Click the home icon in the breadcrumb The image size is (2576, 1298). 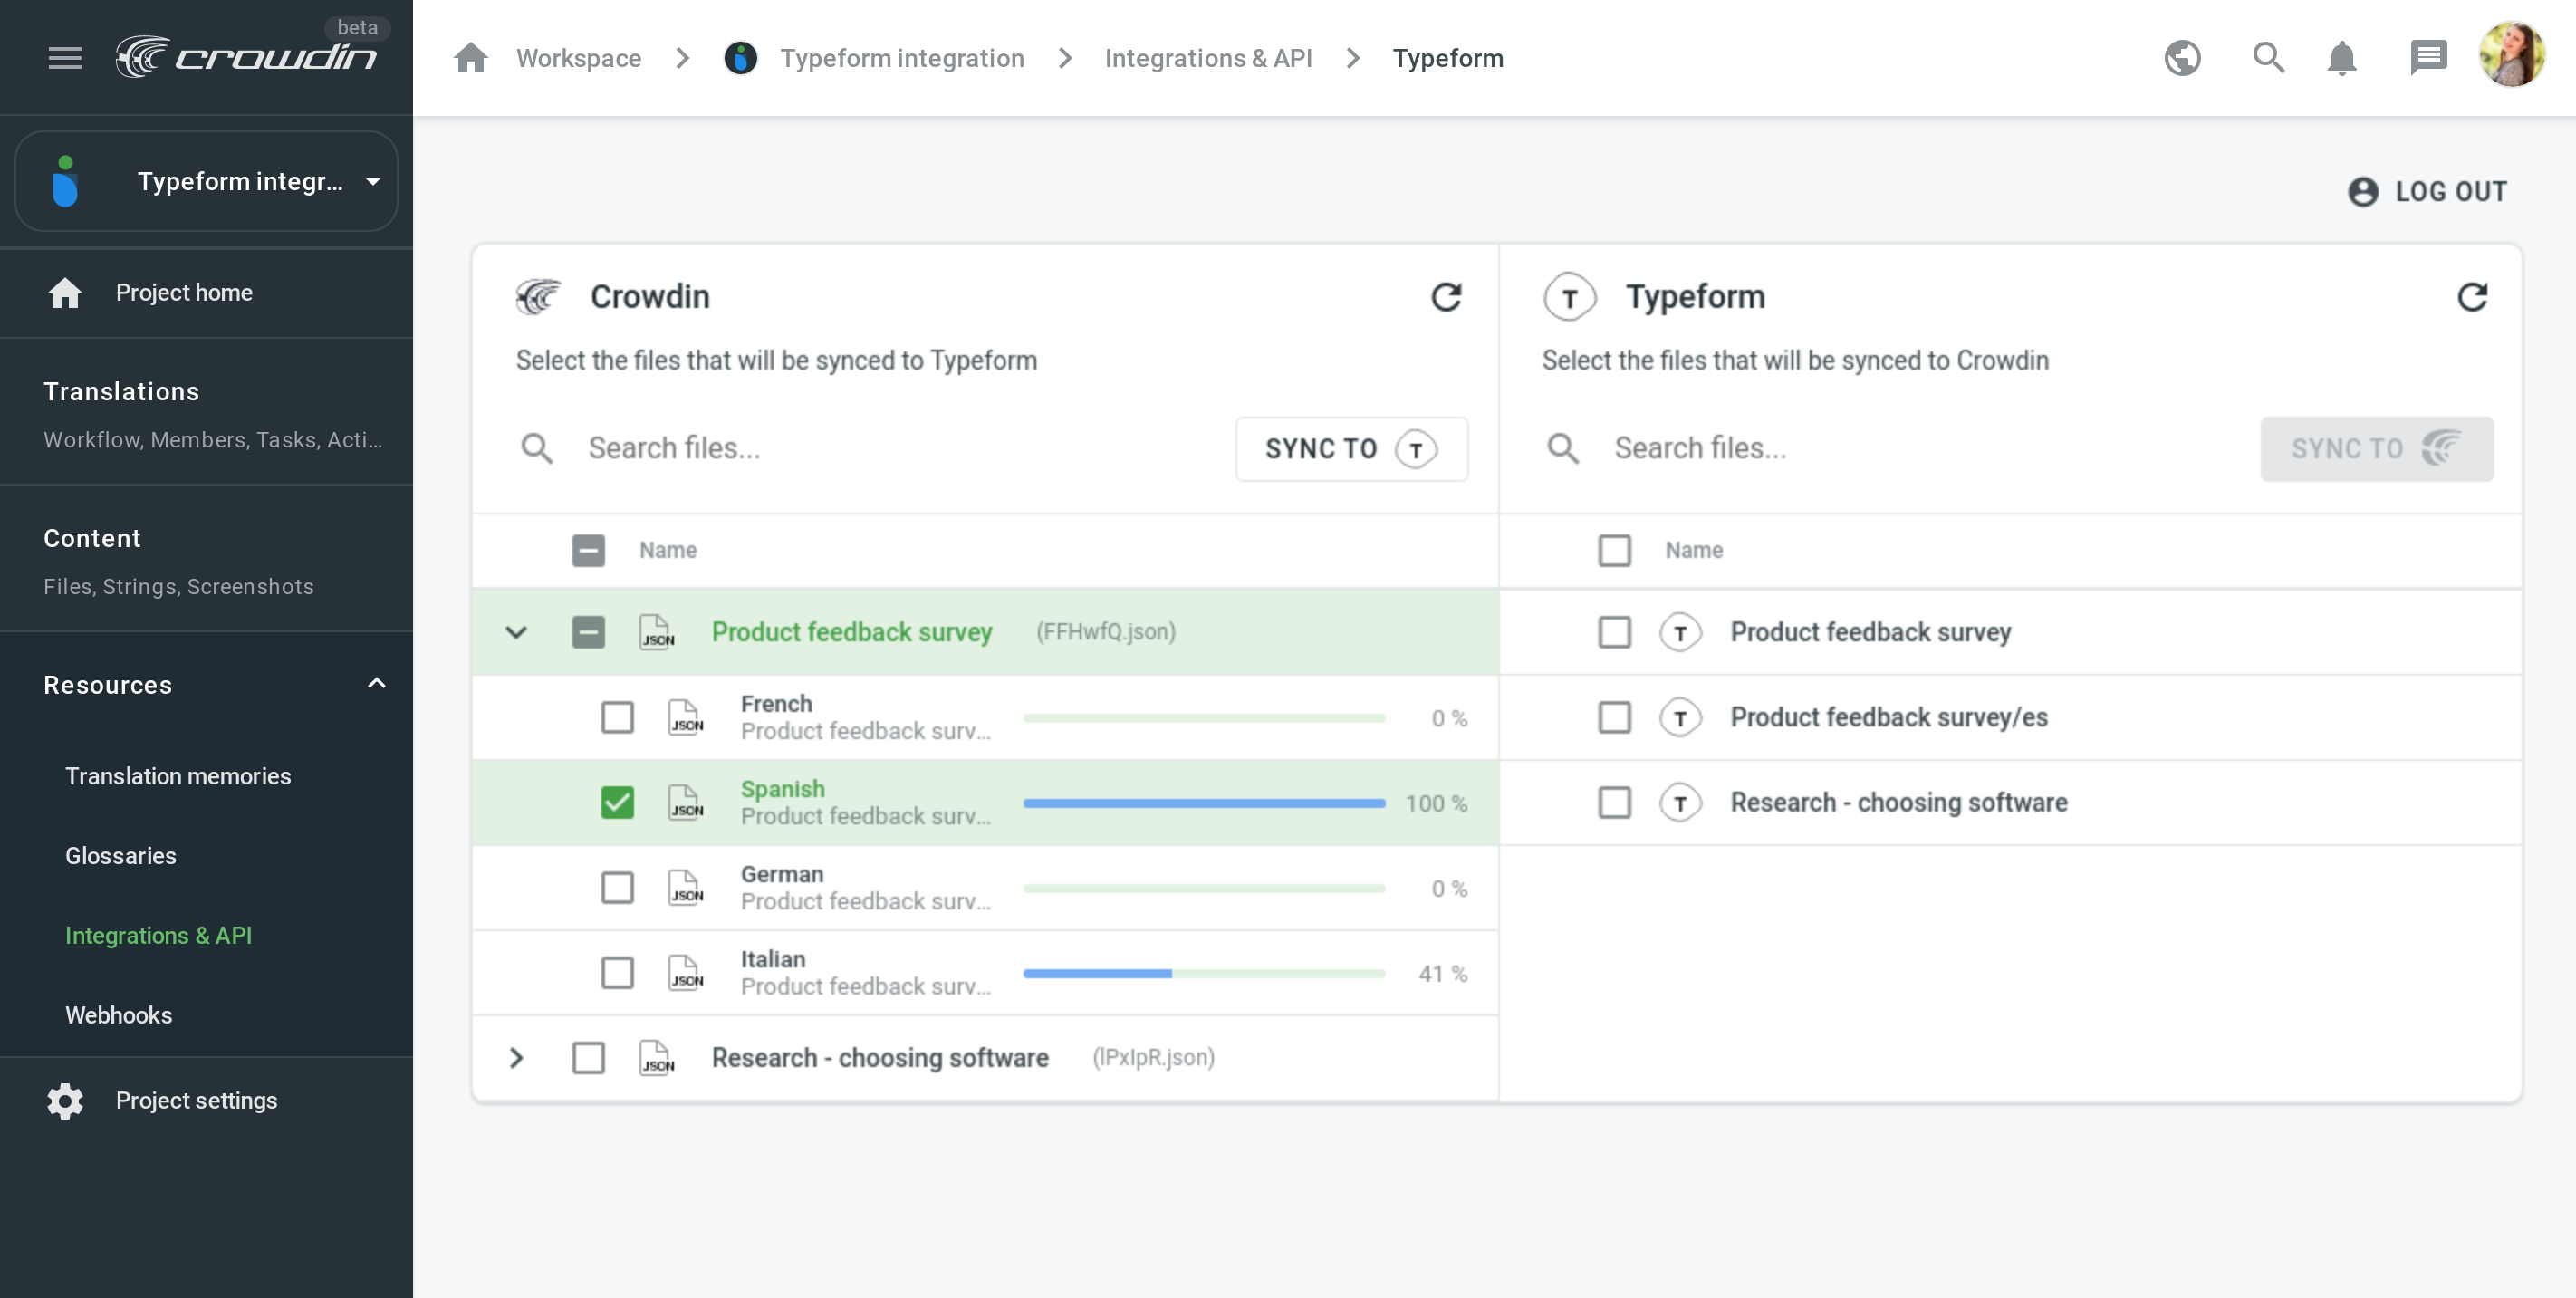point(470,58)
